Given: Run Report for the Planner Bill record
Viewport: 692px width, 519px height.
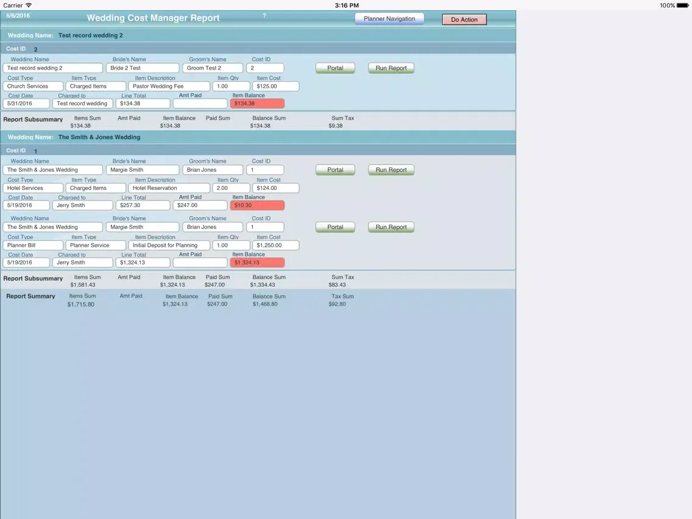Looking at the screenshot, I should (391, 227).
